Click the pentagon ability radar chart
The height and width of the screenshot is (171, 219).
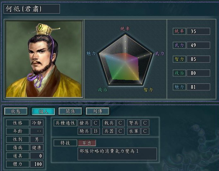125,60
